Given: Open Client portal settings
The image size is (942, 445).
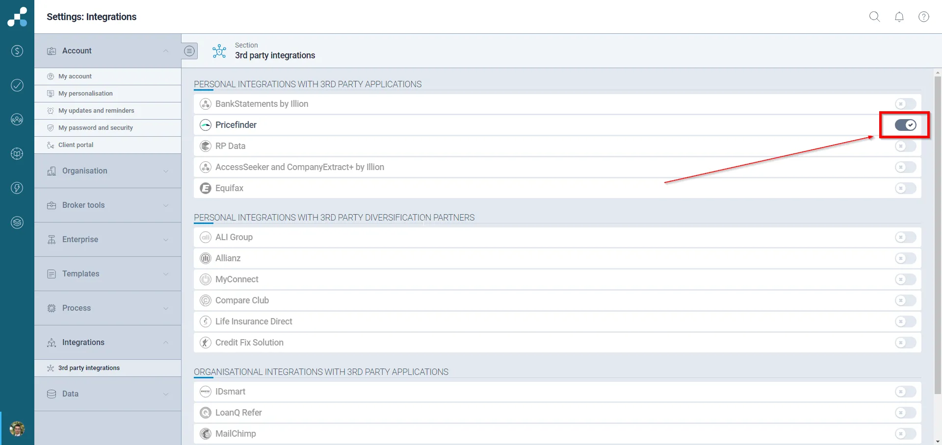Looking at the screenshot, I should click(x=108, y=145).
